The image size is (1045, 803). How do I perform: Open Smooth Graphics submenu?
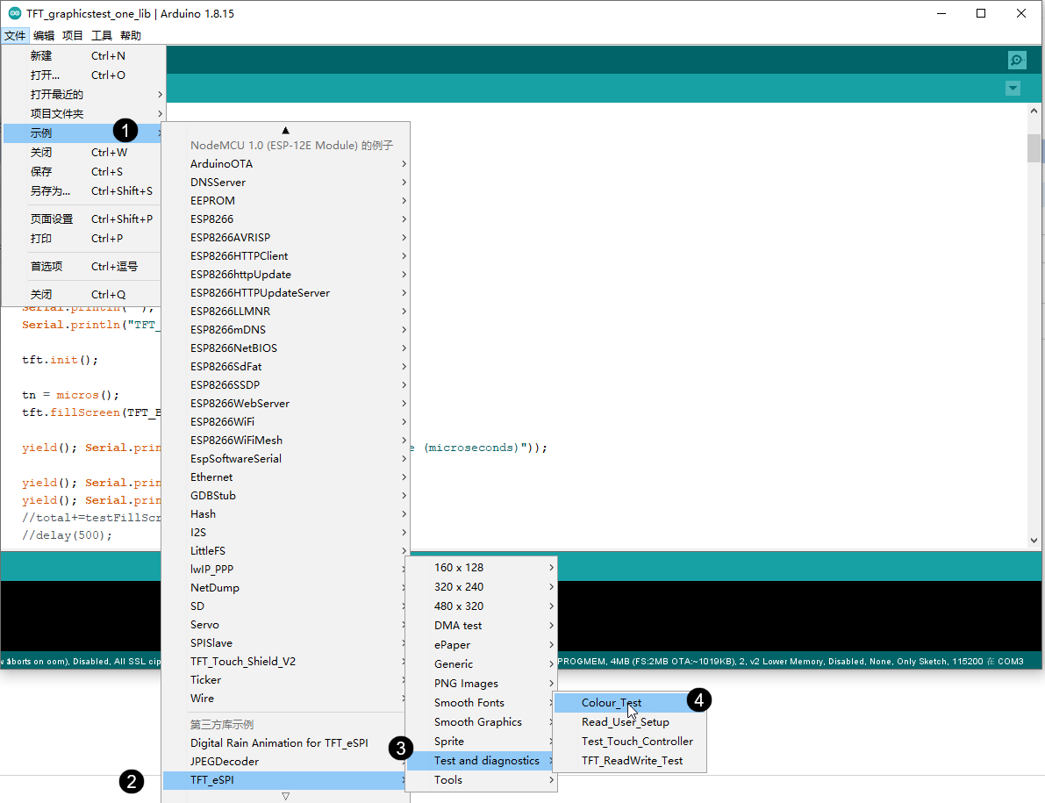pos(481,722)
